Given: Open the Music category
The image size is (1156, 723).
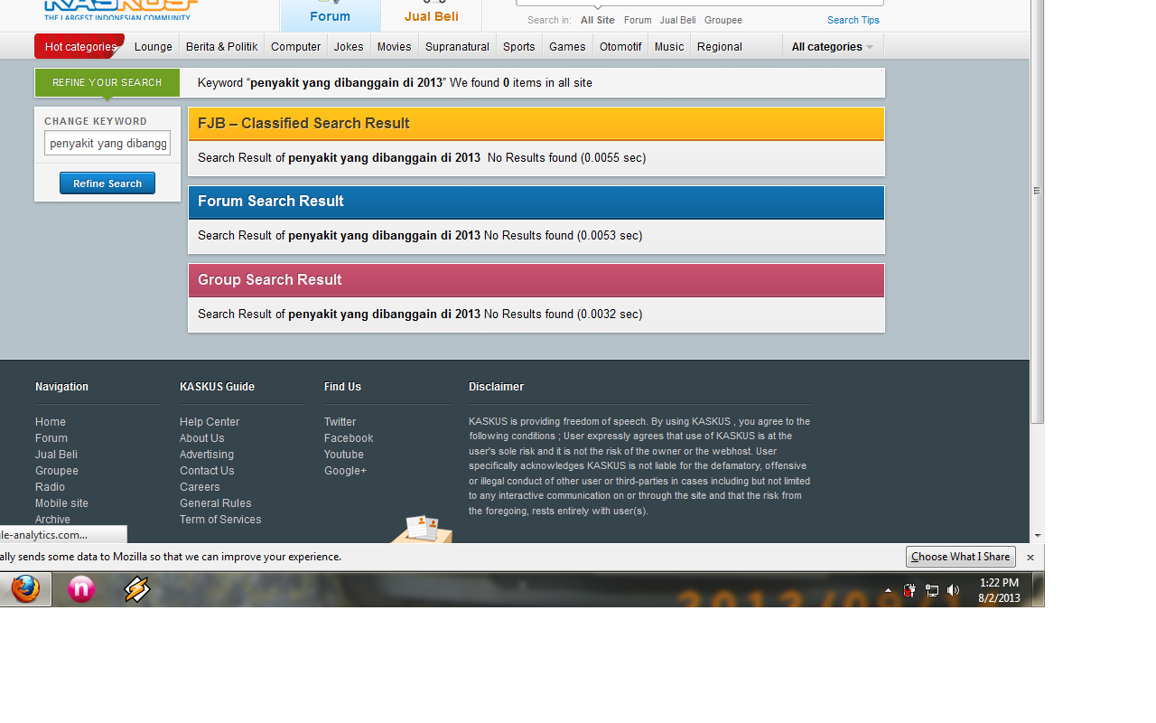Looking at the screenshot, I should 669,47.
